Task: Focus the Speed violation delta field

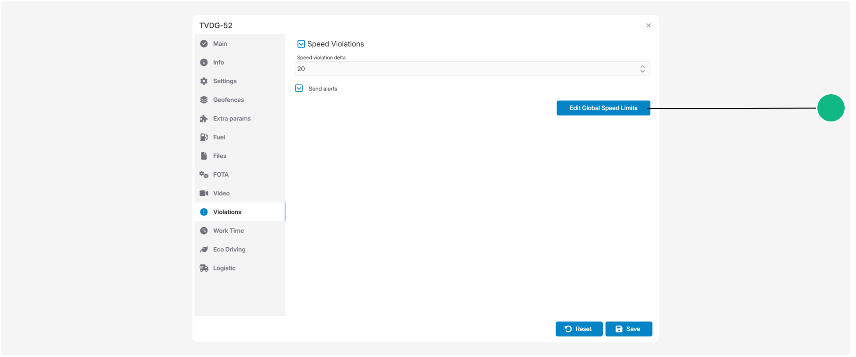Action: click(x=472, y=69)
